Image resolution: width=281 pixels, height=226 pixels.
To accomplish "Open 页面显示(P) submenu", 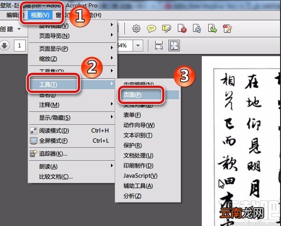I will [72, 48].
